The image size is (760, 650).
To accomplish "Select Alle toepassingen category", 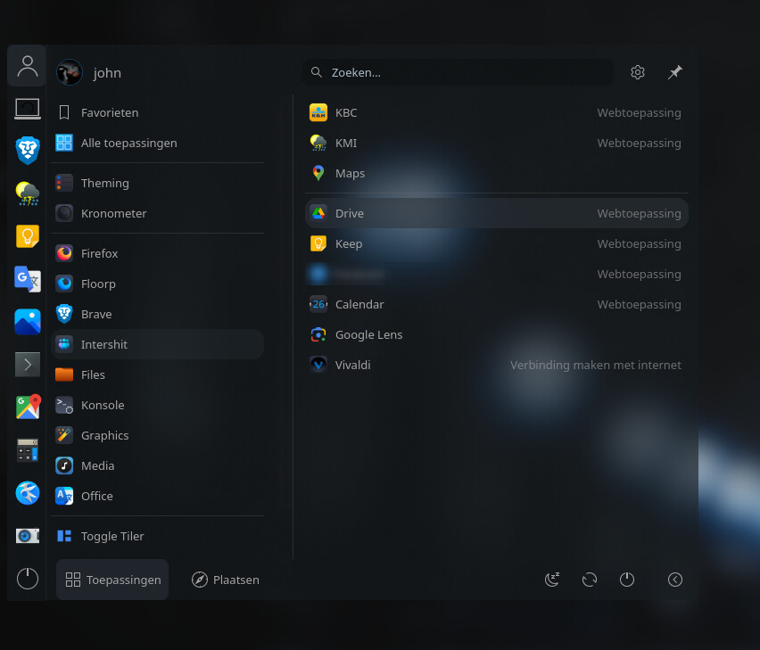I will click(158, 143).
